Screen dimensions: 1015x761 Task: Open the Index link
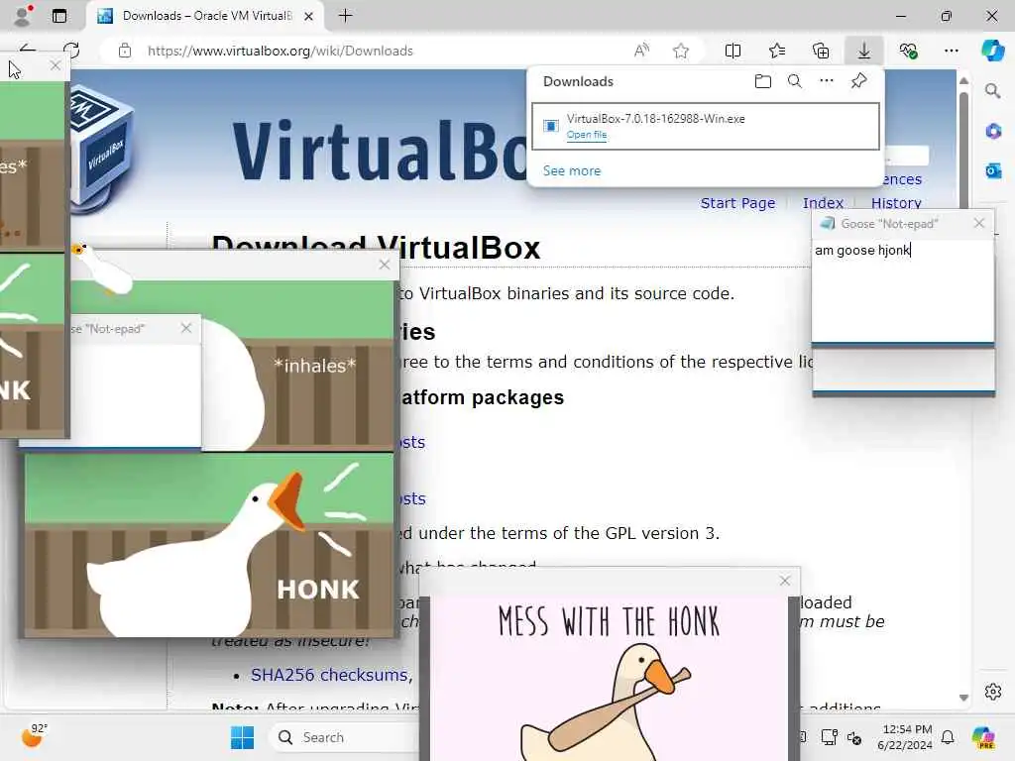tap(823, 203)
